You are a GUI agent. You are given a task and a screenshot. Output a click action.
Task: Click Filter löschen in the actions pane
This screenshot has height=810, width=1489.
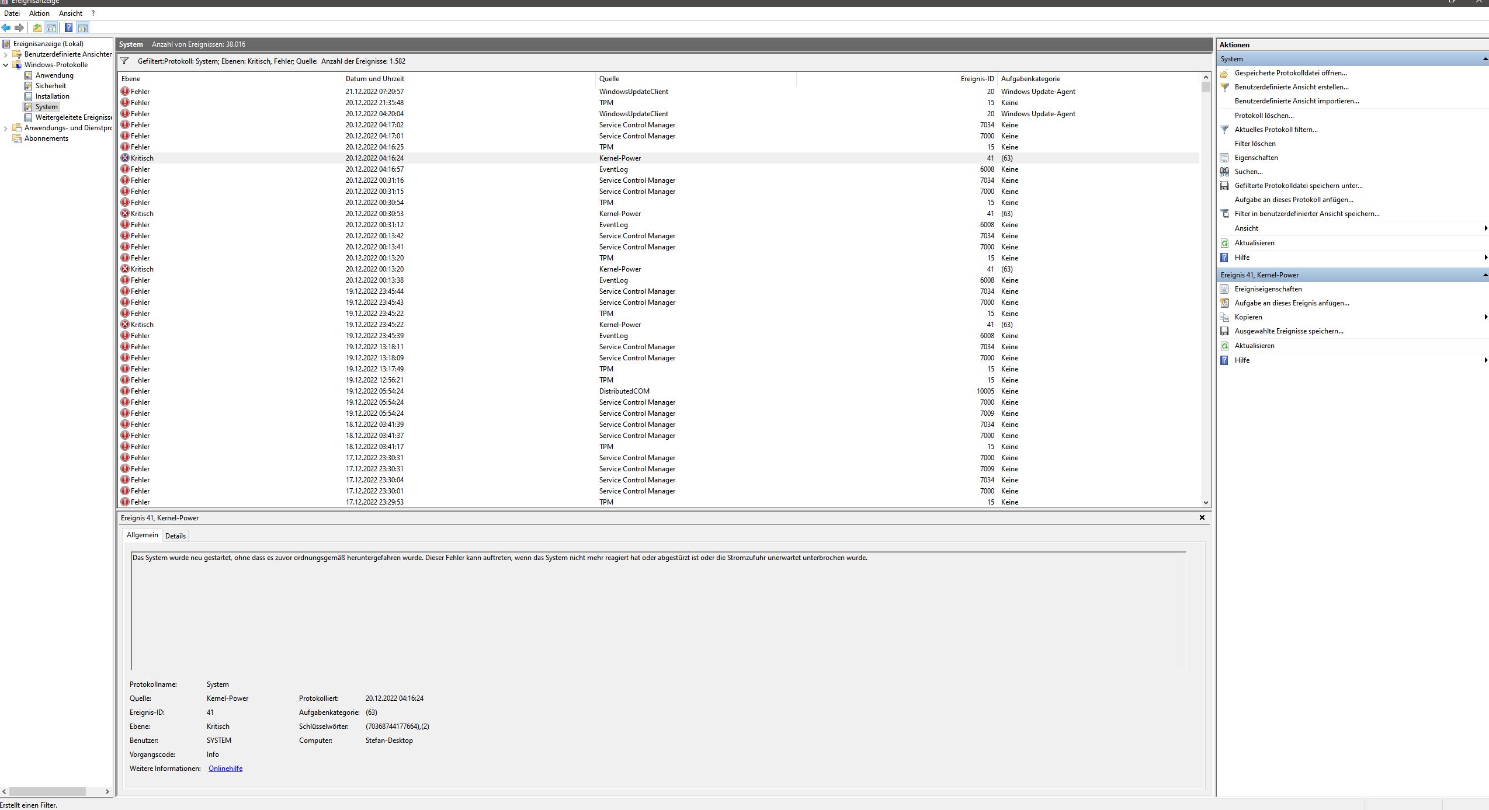1255,144
